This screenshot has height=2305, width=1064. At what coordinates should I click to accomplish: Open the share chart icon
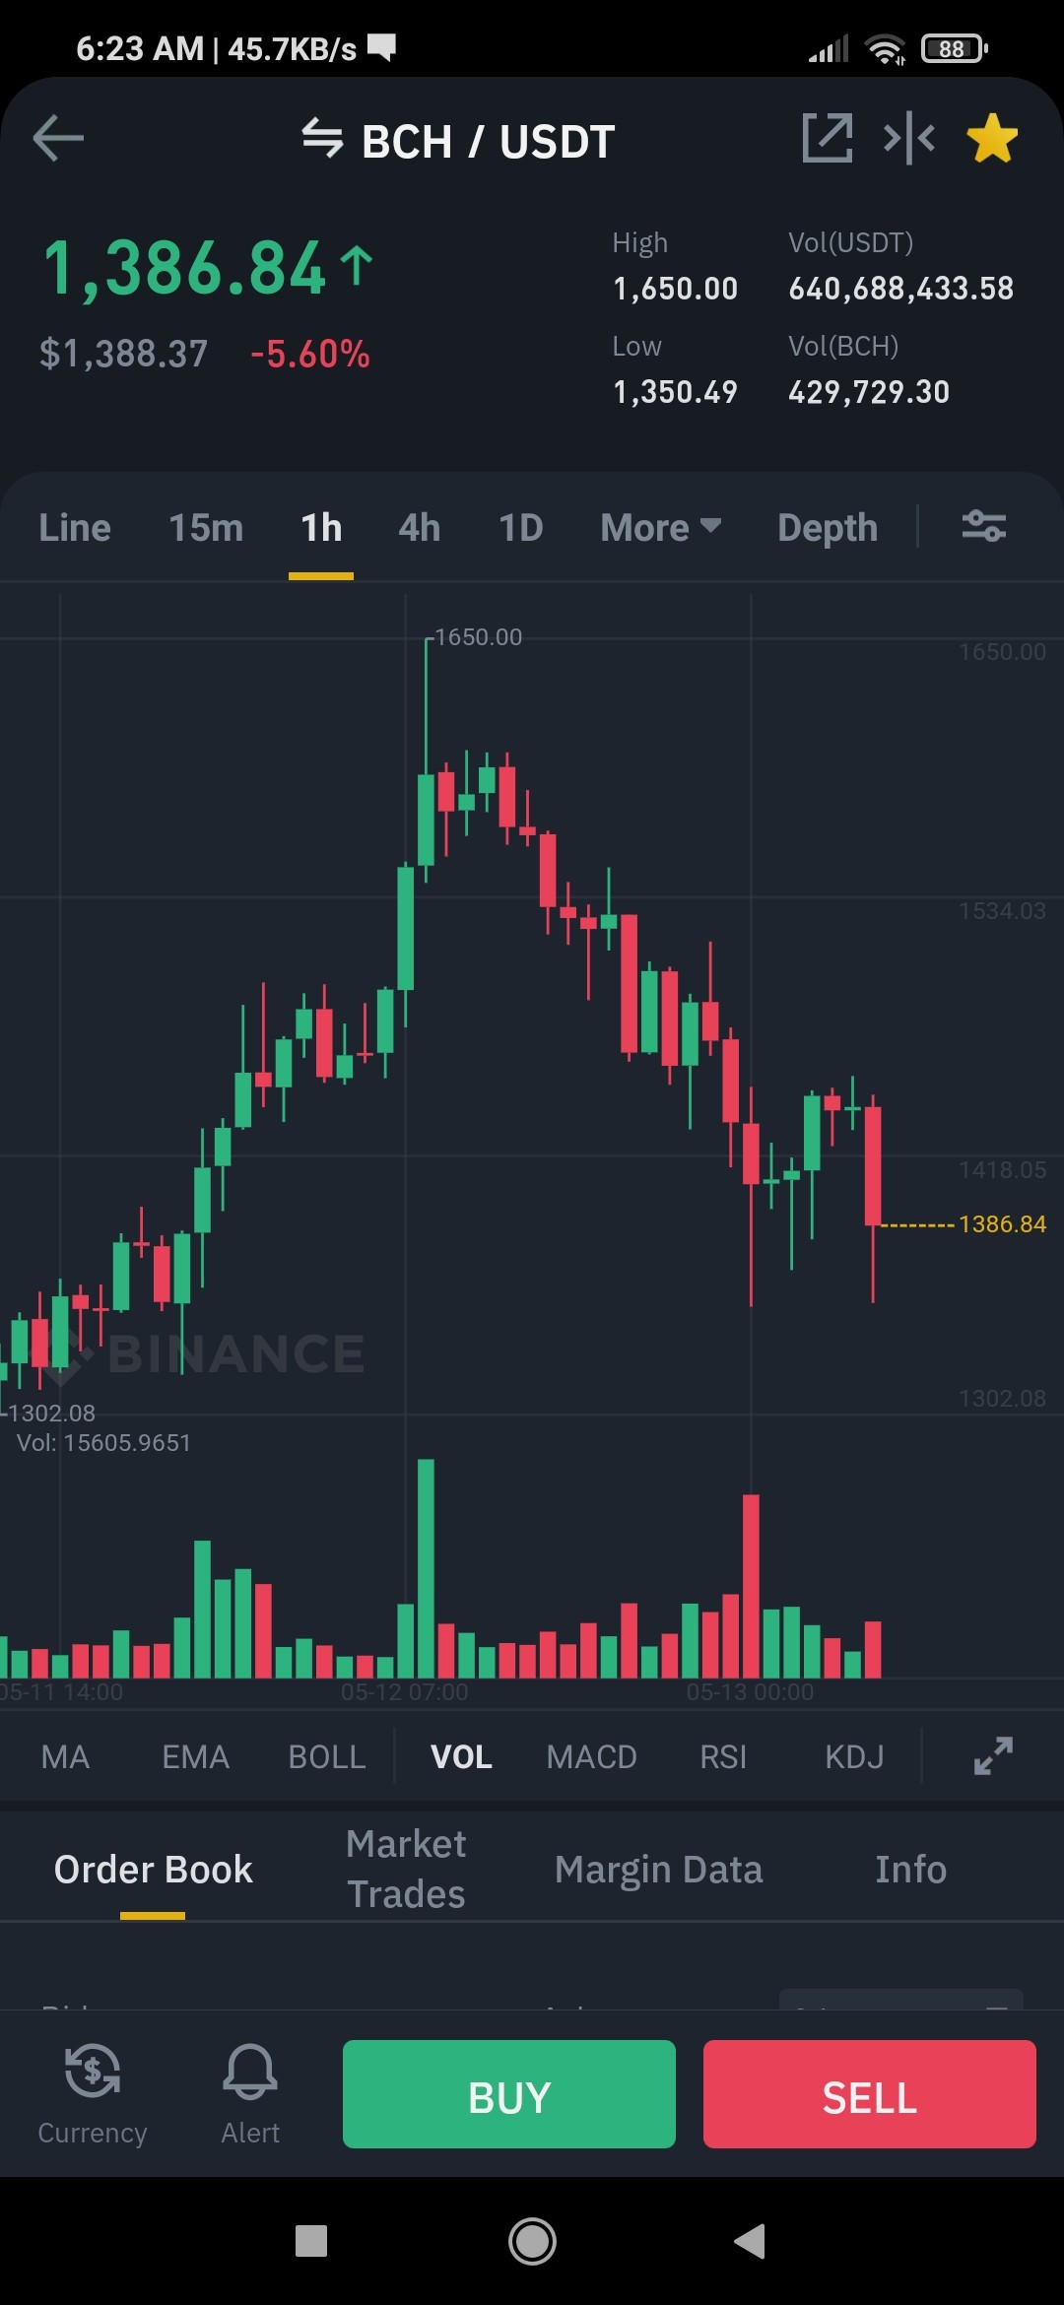pos(828,138)
